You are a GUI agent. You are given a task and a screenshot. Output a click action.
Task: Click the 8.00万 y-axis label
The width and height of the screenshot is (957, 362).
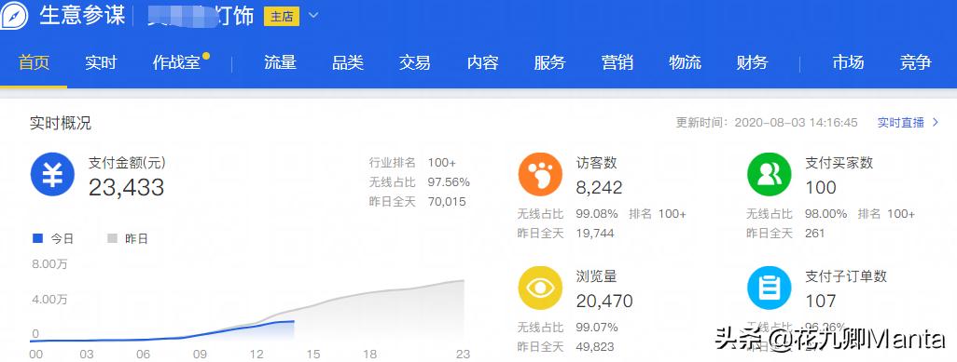(x=49, y=264)
